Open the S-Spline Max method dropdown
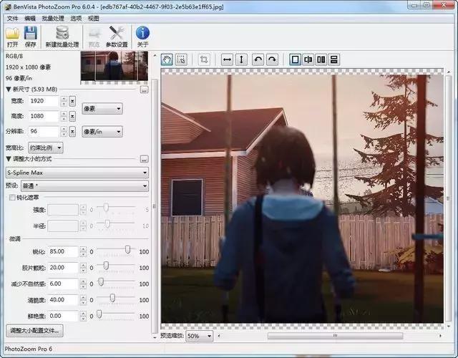 (77, 173)
